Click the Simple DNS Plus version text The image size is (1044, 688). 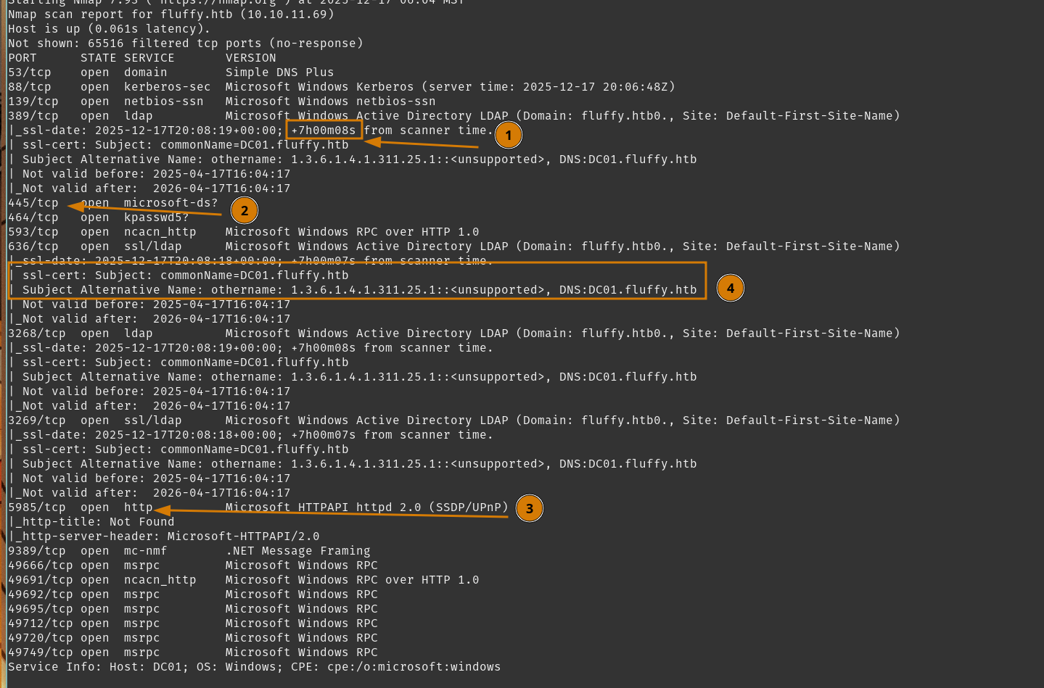(x=279, y=72)
